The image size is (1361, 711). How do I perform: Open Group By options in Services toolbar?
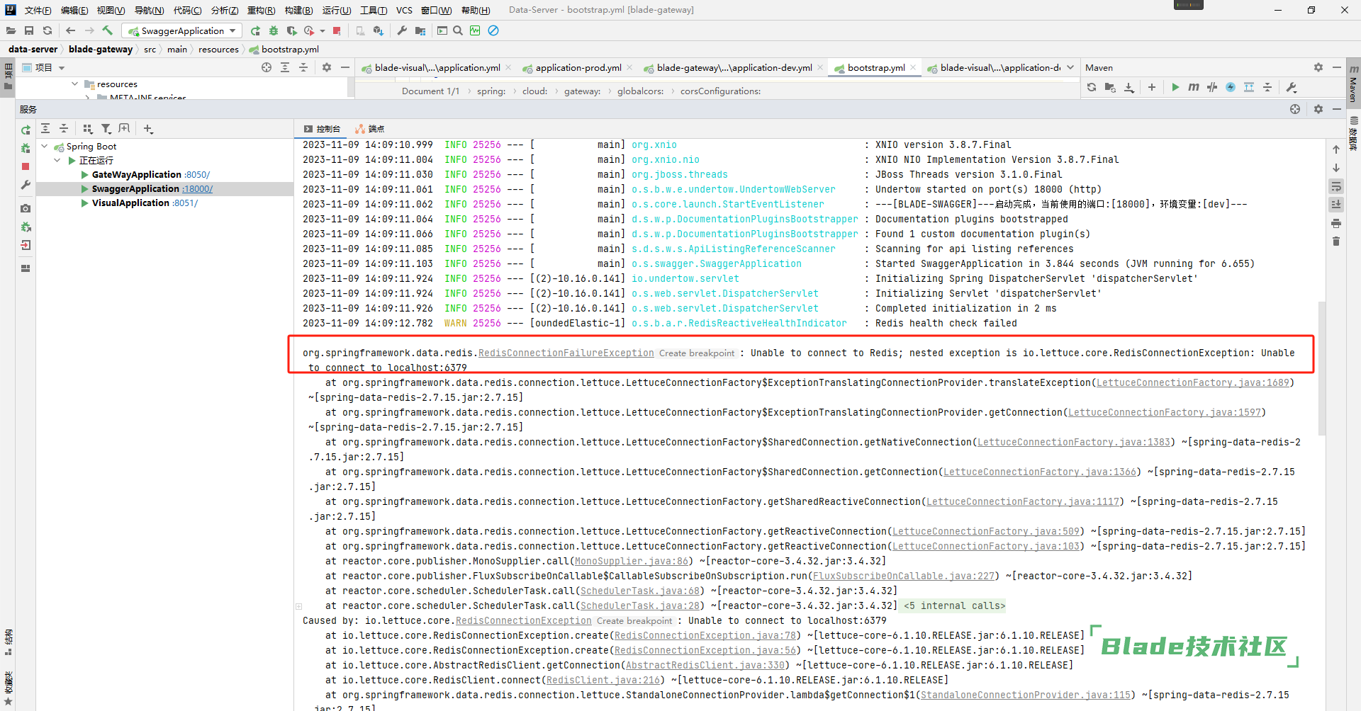(x=88, y=128)
